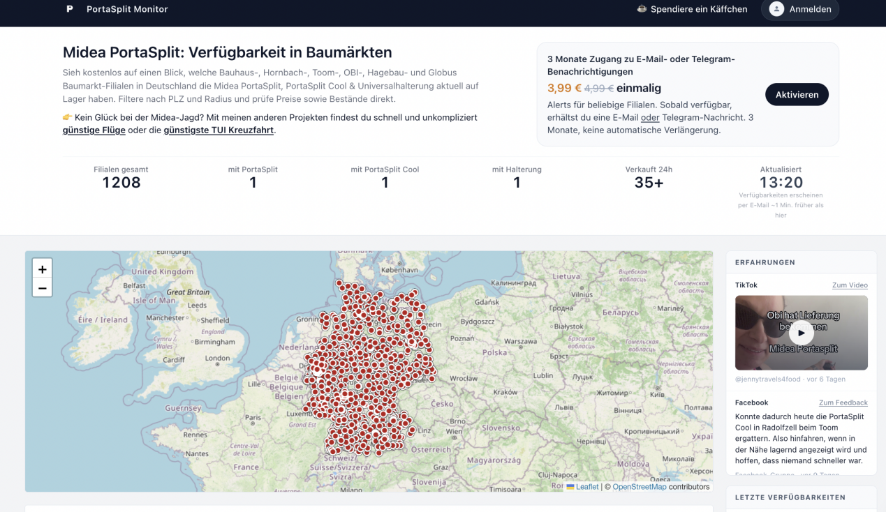The height and width of the screenshot is (512, 886).
Task: Open the PortaSplit Monitor home link
Action: pyautogui.click(x=127, y=9)
